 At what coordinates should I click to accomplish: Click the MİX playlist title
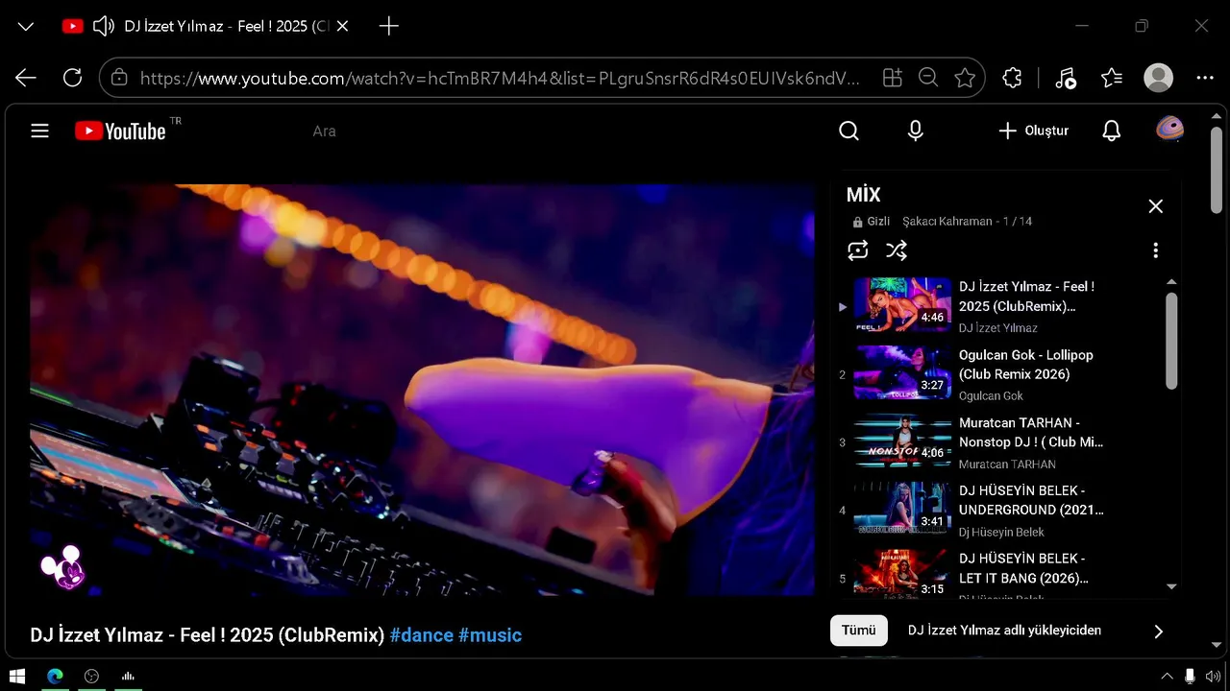(x=863, y=195)
